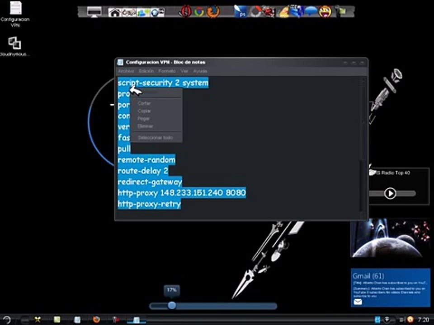Screen dimensions: 434x325
Task: Play the Radio Top 40 widget
Action: pyautogui.click(x=390, y=193)
